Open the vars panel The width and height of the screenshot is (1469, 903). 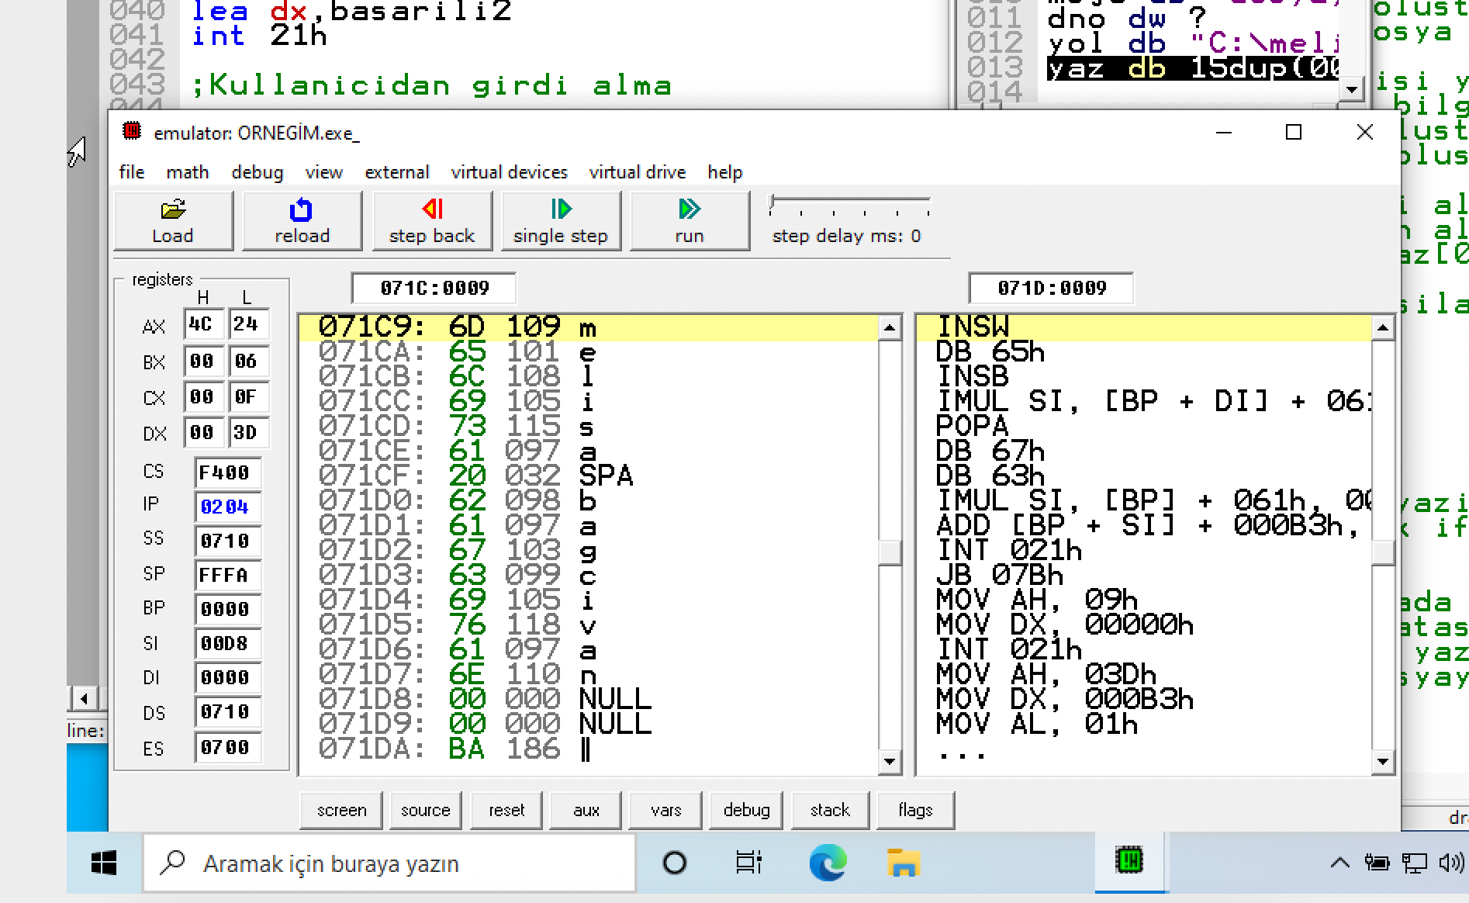click(665, 810)
